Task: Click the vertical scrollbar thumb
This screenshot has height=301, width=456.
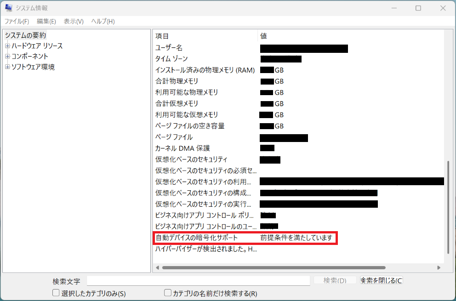Action: pos(448,207)
